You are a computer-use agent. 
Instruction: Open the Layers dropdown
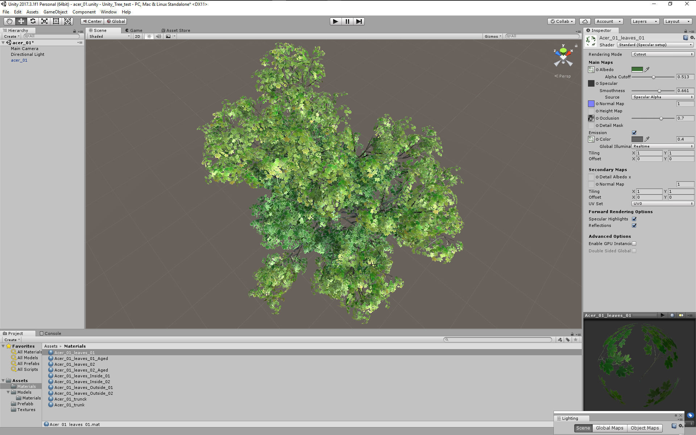645,21
